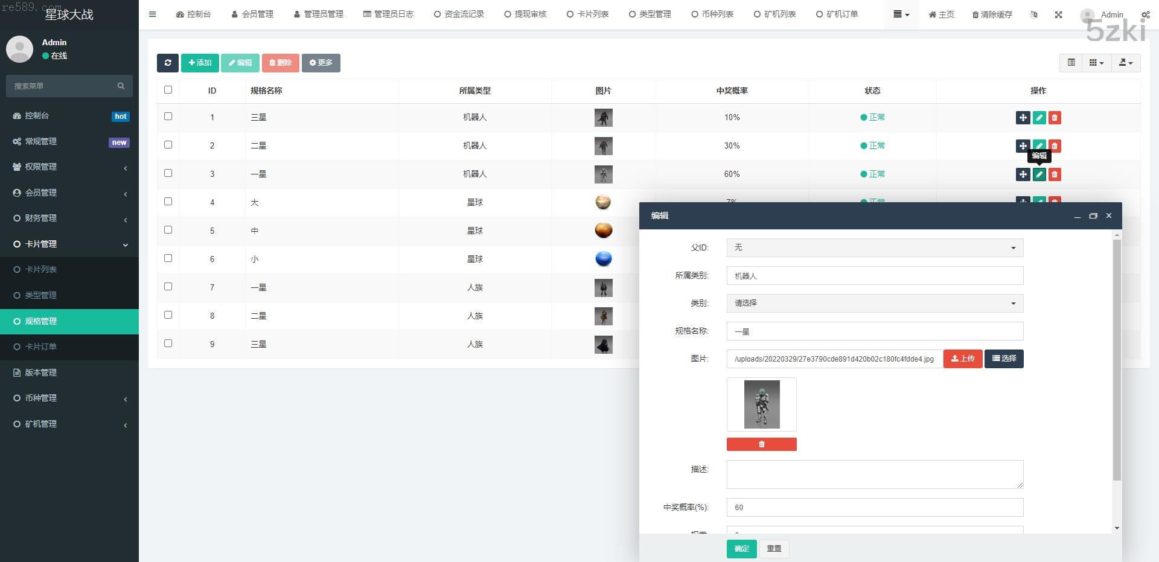The image size is (1159, 562).
Task: Click the drag-move icon in row 1
Action: click(x=1023, y=118)
